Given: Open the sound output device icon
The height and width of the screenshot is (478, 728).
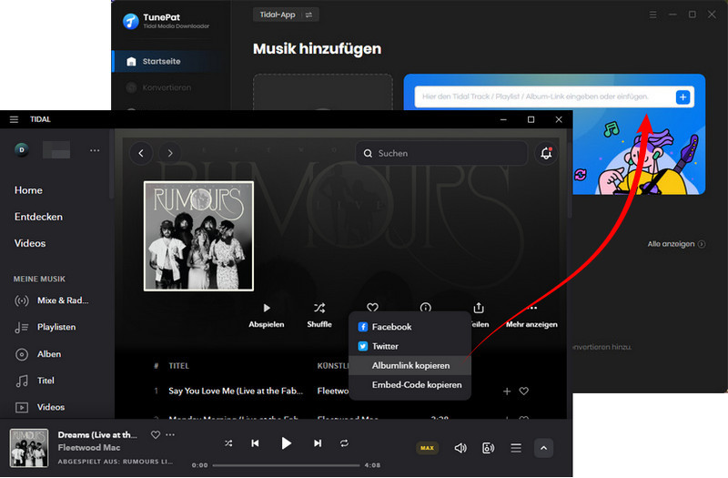Looking at the screenshot, I should tap(488, 448).
